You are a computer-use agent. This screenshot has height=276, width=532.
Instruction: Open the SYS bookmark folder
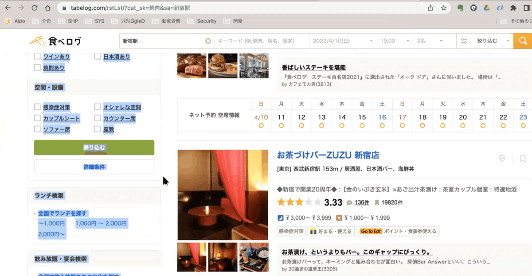pos(95,21)
